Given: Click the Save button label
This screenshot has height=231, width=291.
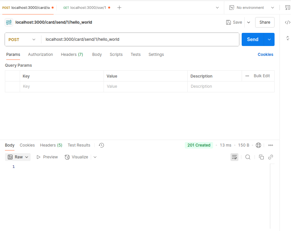Looking at the screenshot, I should (237, 22).
